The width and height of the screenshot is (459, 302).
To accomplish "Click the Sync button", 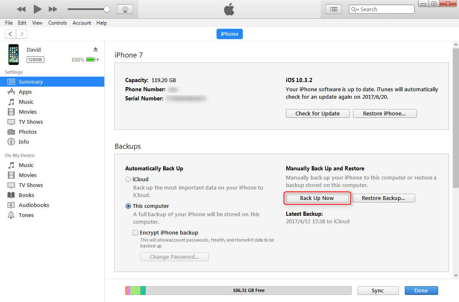I will 378,291.
